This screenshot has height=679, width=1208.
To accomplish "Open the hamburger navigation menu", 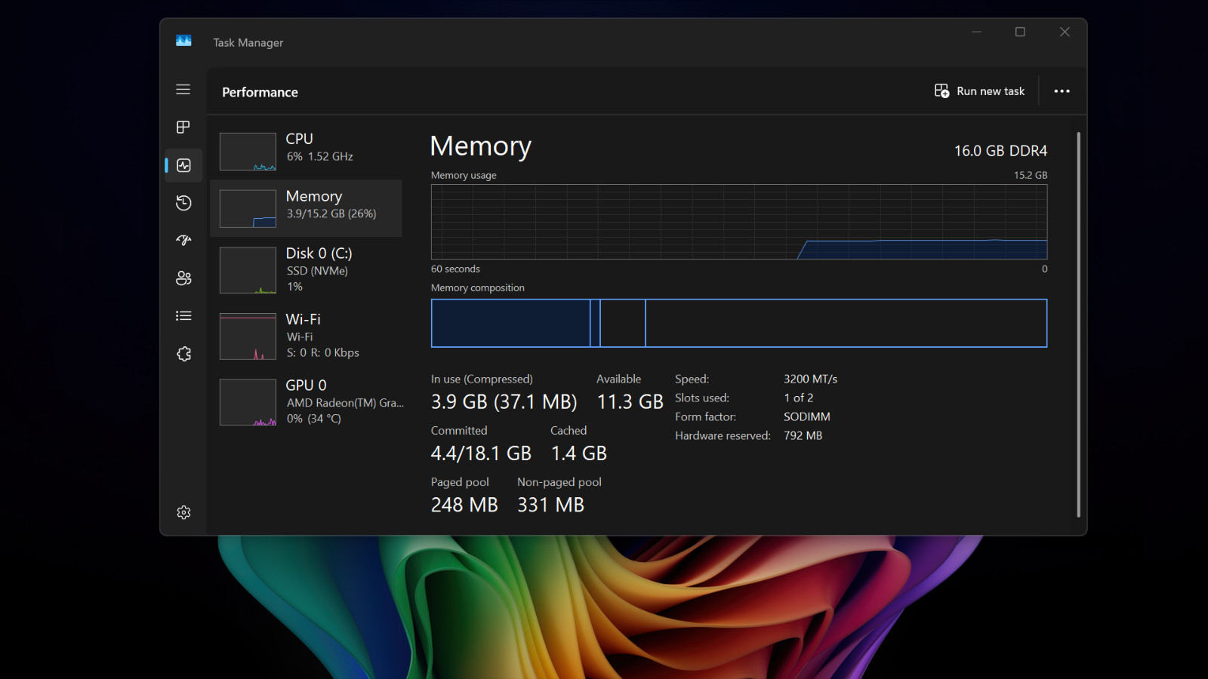I will point(183,89).
